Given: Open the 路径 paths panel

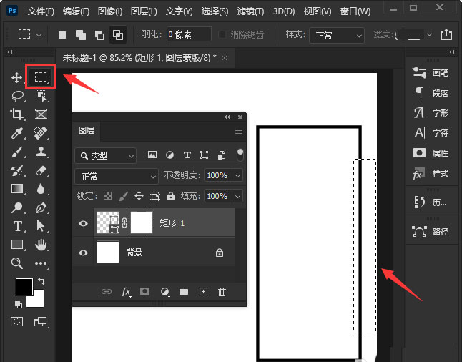Looking at the screenshot, I should pyautogui.click(x=431, y=232).
